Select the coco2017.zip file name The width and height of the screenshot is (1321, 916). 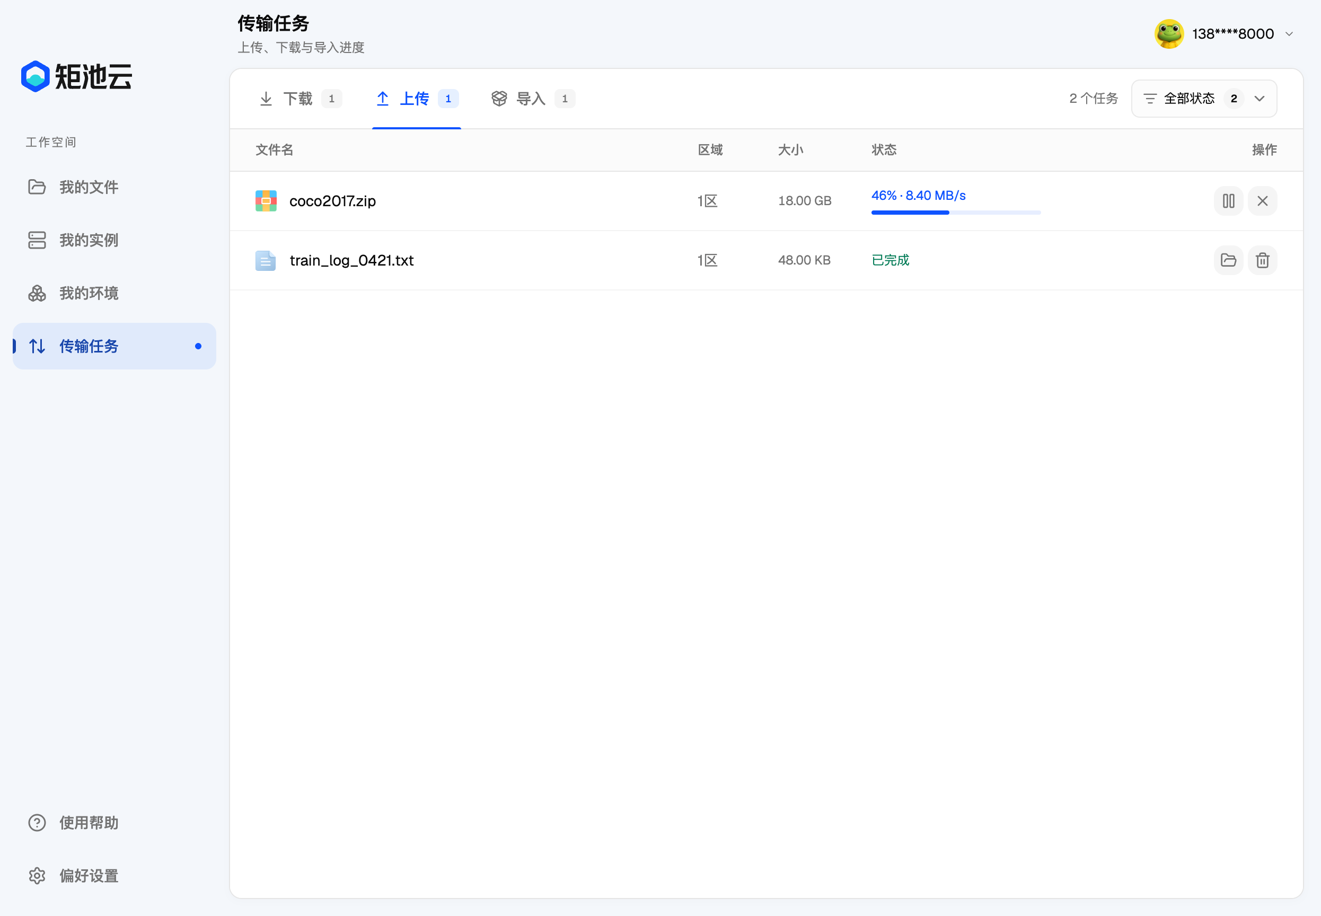pos(332,201)
